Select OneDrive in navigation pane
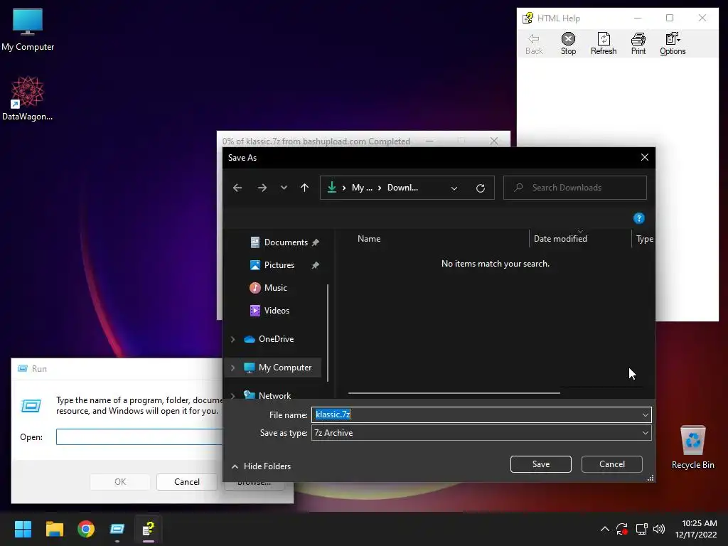The height and width of the screenshot is (546, 728). (x=276, y=339)
